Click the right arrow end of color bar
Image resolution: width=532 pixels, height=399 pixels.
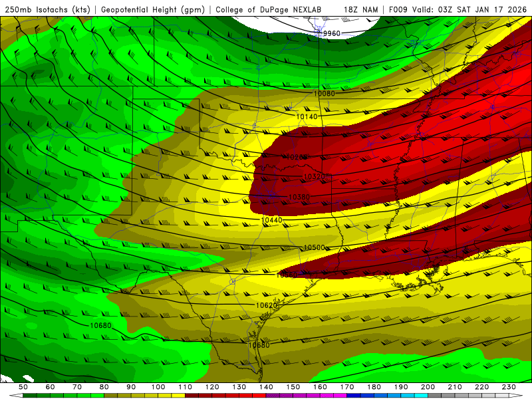(x=516, y=395)
